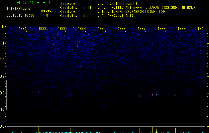Click the 1637 time axis label
209x133 pixels.
pos(142,29)
